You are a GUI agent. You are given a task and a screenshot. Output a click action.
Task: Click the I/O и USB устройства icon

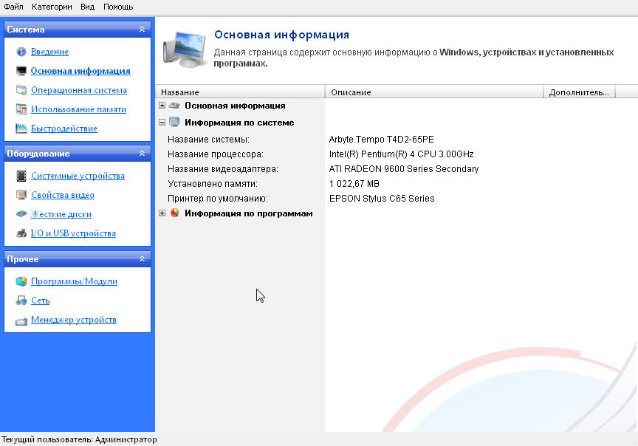coord(21,233)
